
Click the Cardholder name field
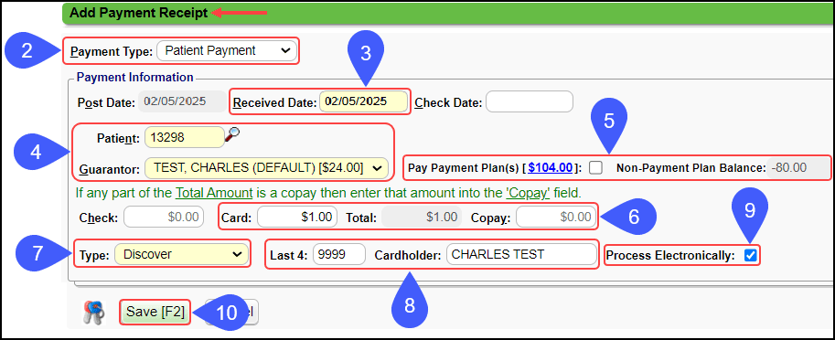click(522, 254)
